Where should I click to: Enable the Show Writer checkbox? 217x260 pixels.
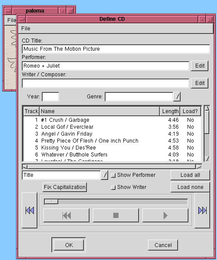tap(113, 187)
